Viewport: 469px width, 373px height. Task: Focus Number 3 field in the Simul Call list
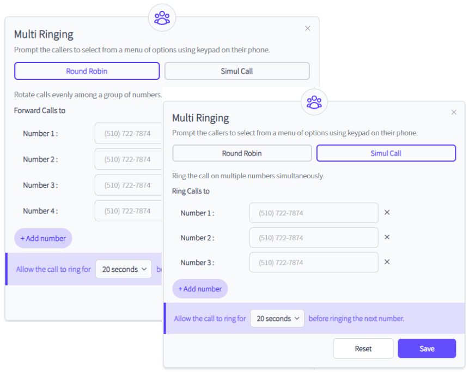coord(313,263)
